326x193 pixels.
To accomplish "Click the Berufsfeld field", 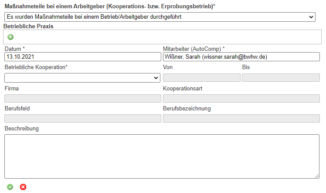I will click(82, 119).
